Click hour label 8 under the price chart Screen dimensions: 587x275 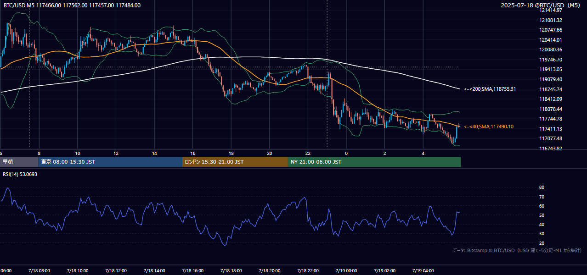pyautogui.click(x=39, y=154)
